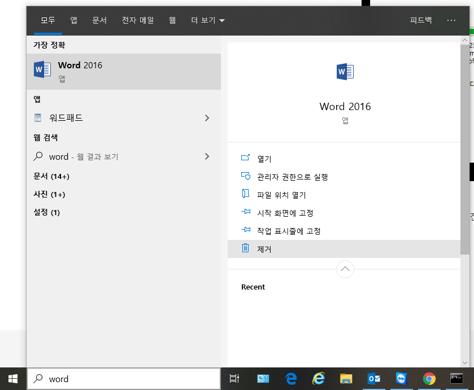Open TeamViewer from the taskbar
The image size is (474, 390).
[402, 379]
